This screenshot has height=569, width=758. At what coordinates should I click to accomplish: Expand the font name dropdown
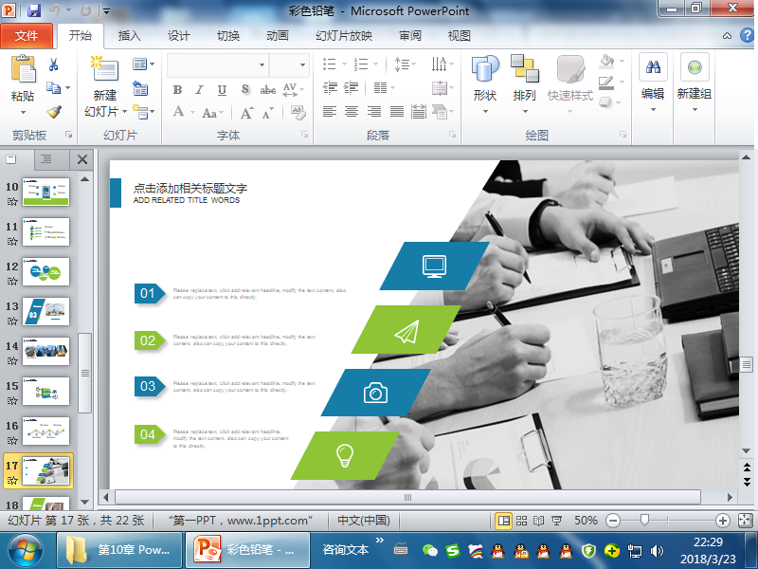click(x=262, y=65)
